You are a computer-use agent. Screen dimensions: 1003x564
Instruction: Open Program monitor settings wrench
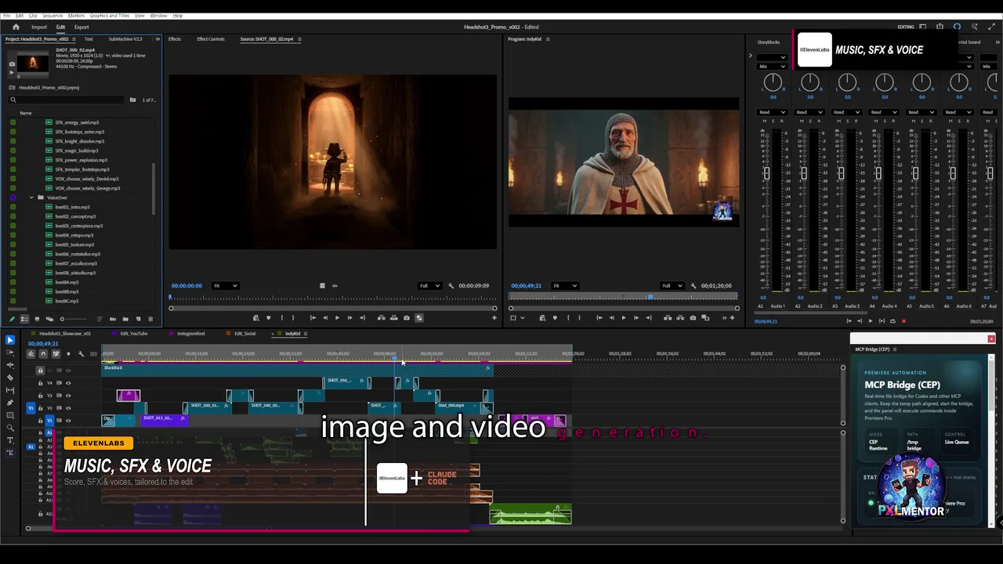click(693, 286)
